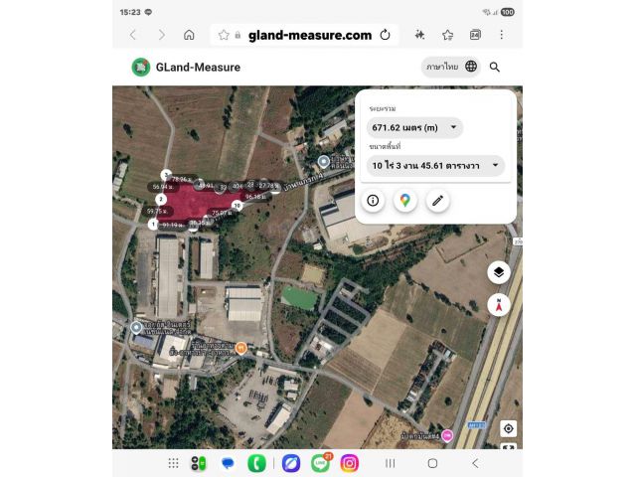Select vertex marker 10 on the polygon
The width and height of the screenshot is (636, 477).
pyautogui.click(x=238, y=206)
